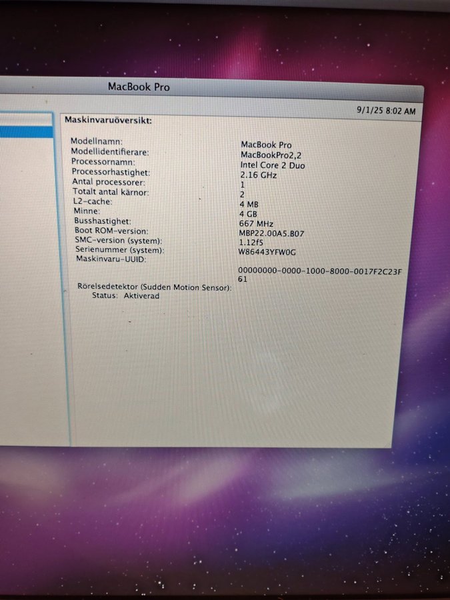Select the 1.12f5 SMC version value

[x=250, y=243]
